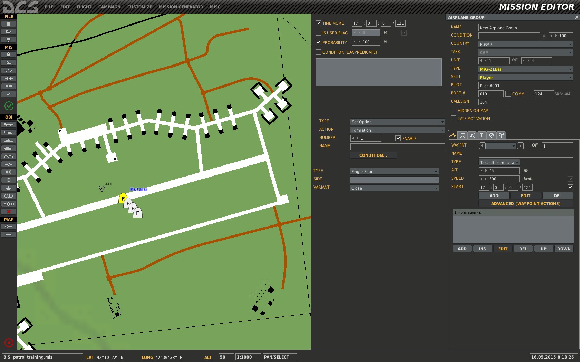Click the group NAME input field
This screenshot has width=580, height=362.
(525, 28)
